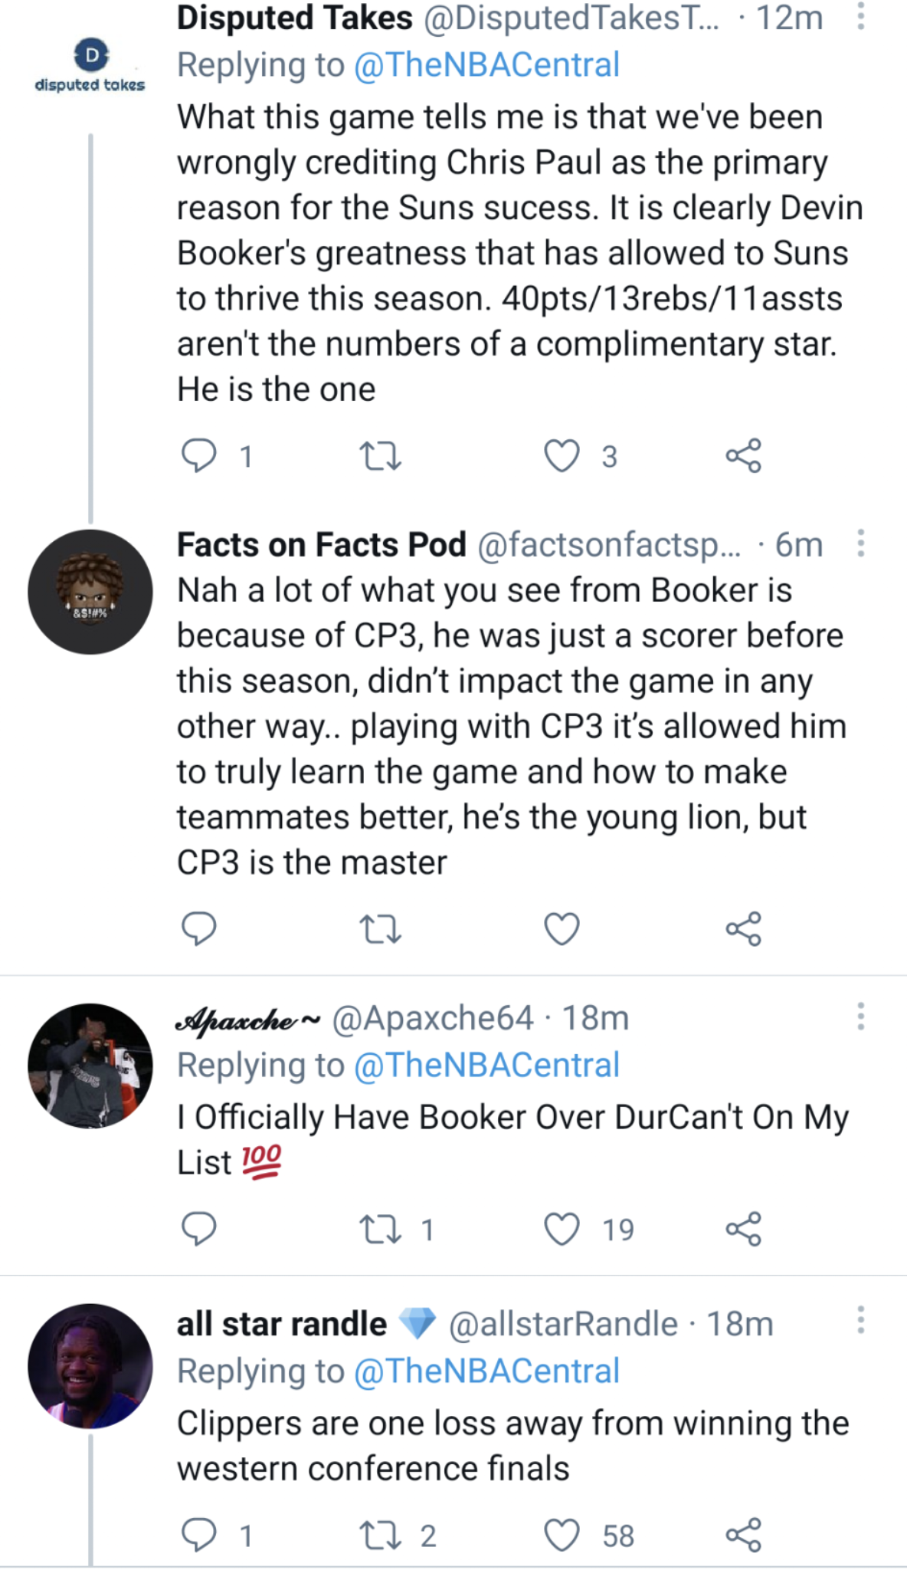Open more options for Disputed Takes tweet

click(861, 16)
